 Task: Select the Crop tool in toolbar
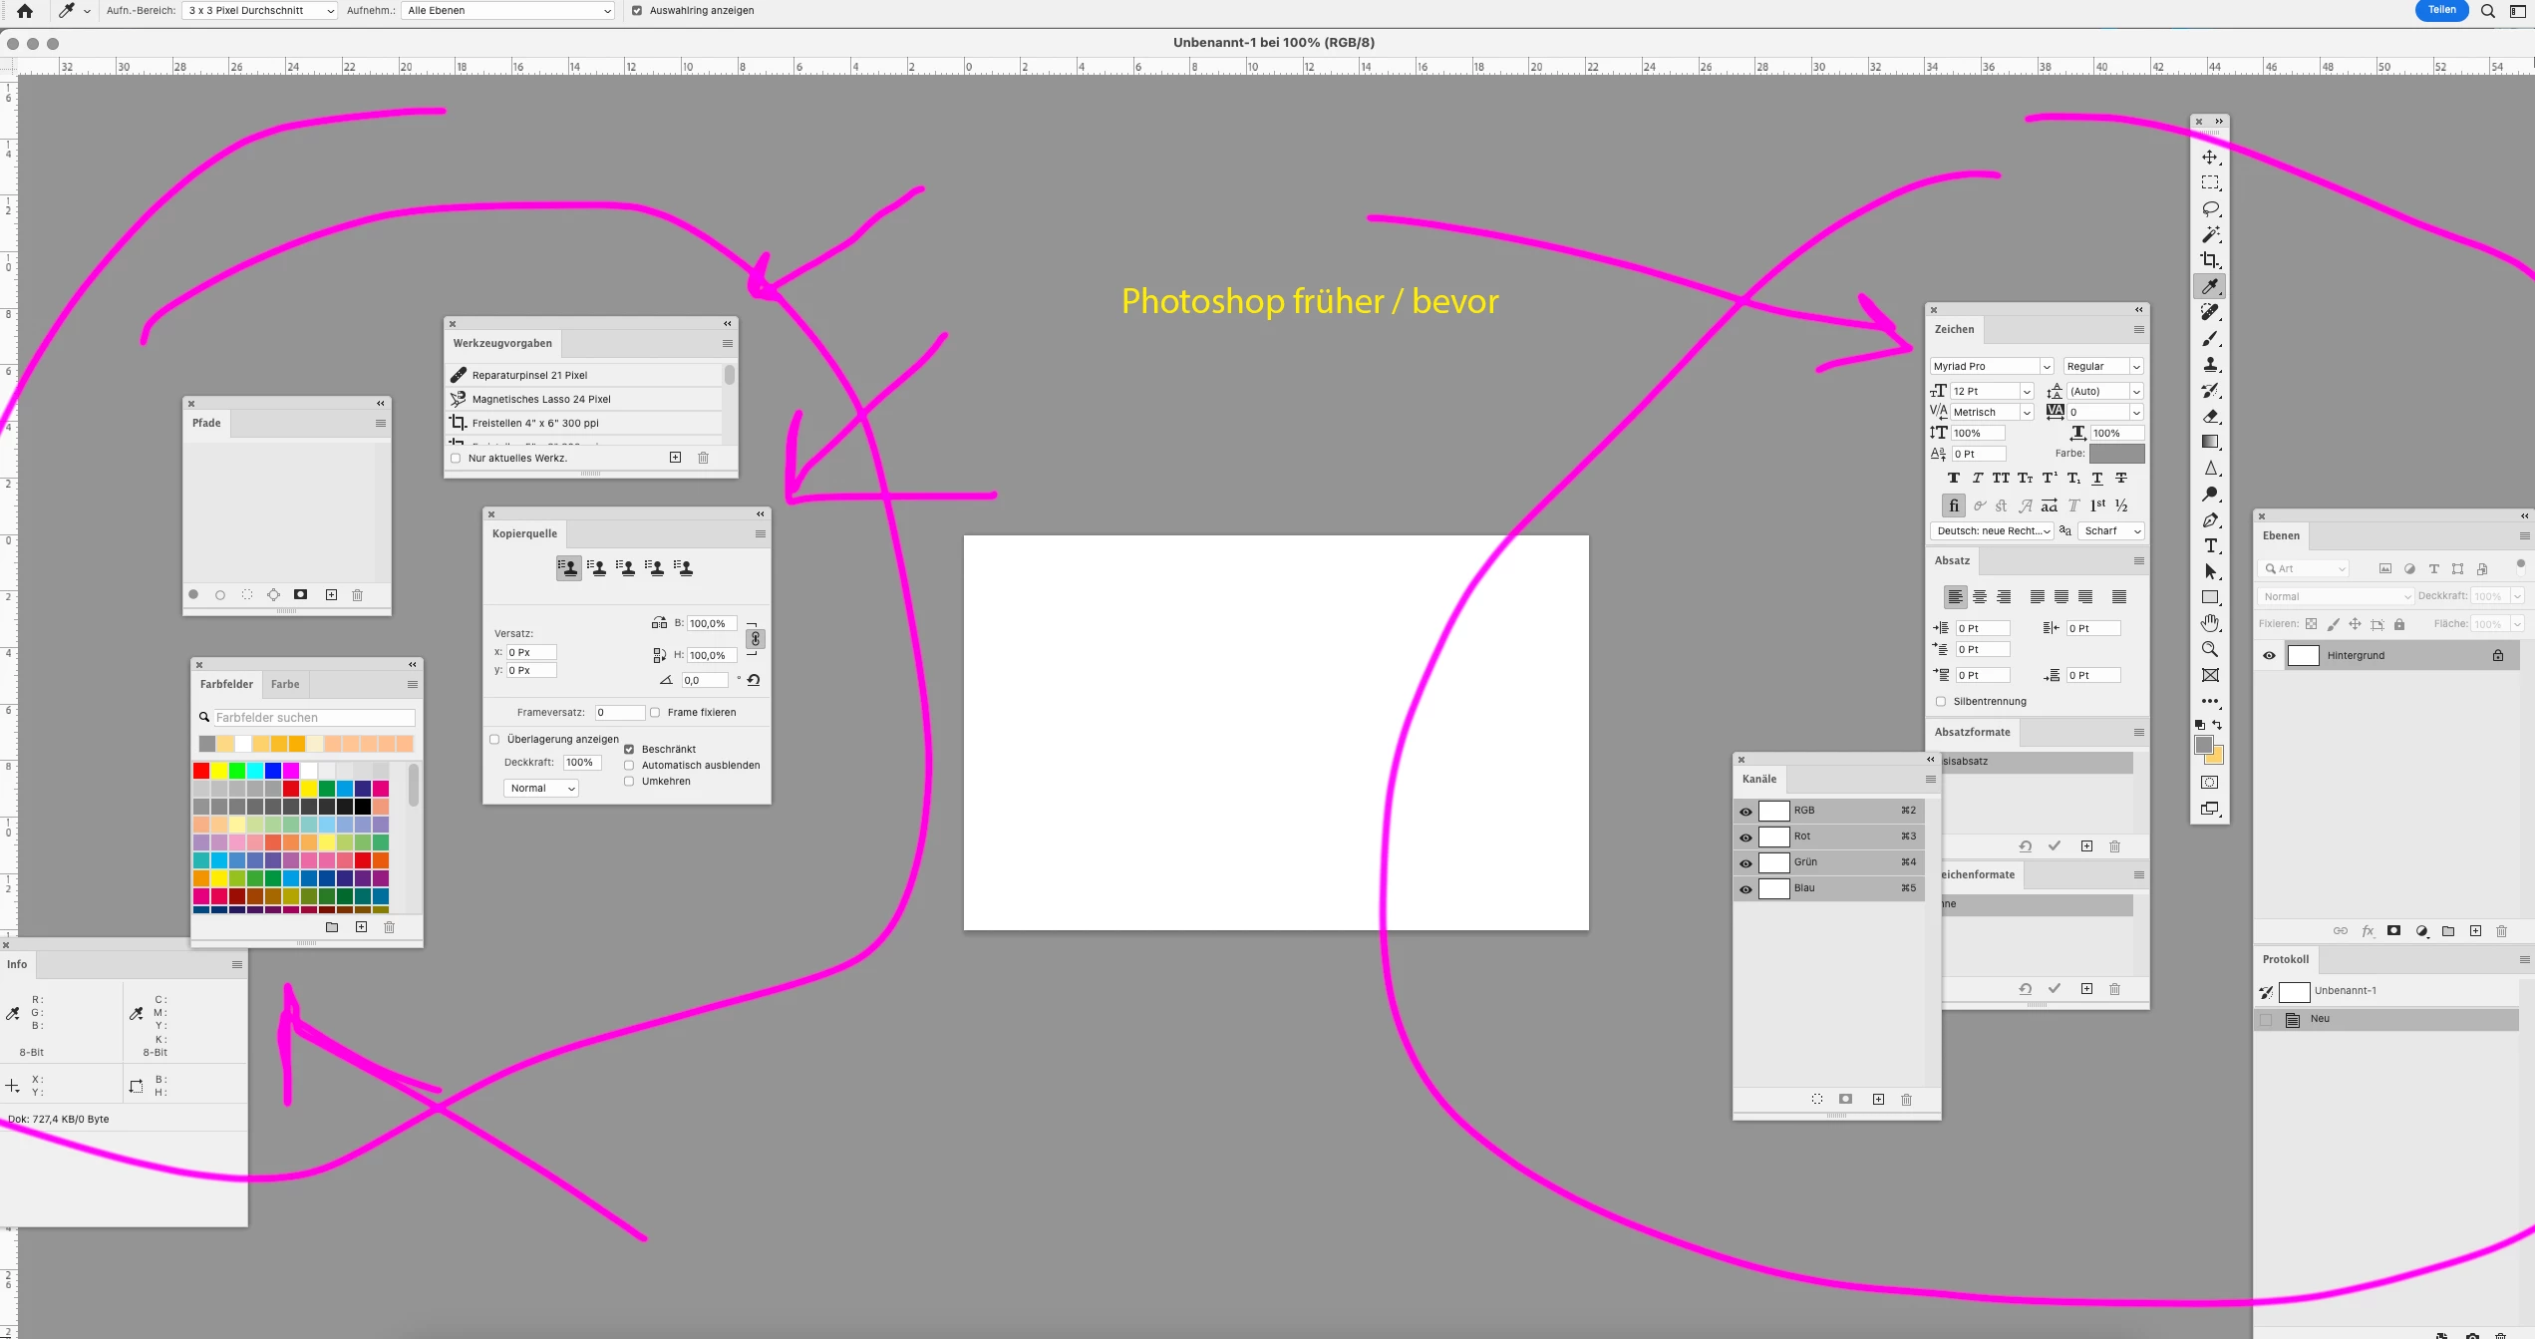pos(2210,261)
